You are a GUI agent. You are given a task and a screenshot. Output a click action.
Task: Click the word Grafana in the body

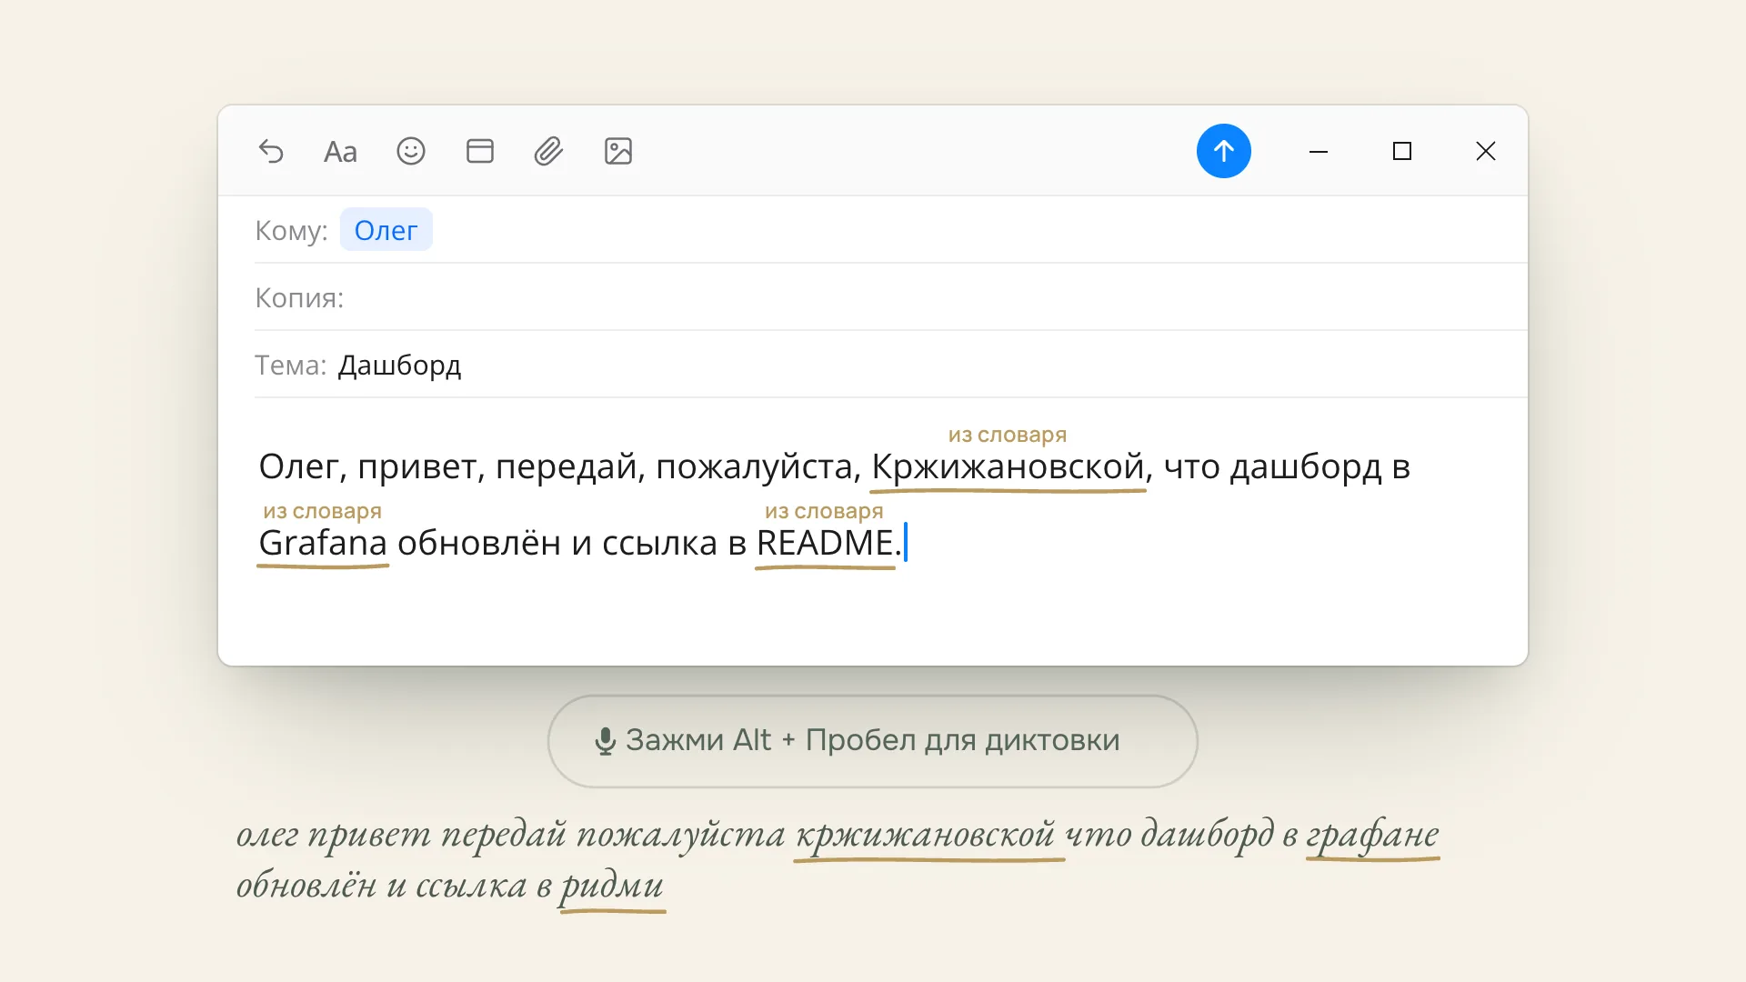coord(323,543)
